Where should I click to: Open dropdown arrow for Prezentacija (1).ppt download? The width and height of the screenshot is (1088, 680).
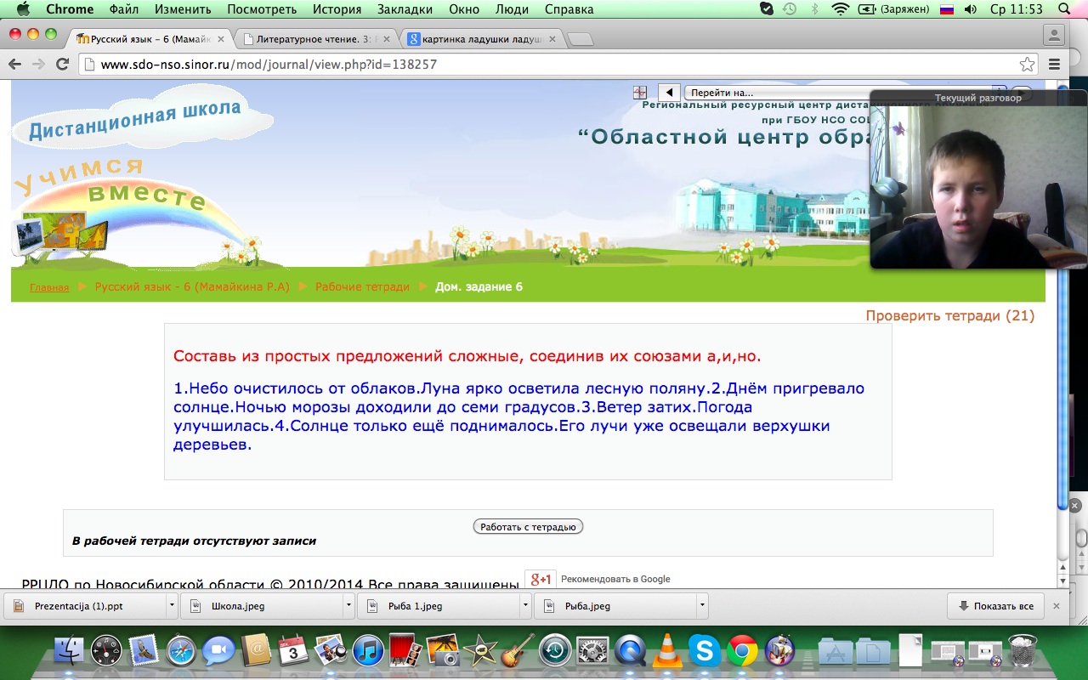172,606
